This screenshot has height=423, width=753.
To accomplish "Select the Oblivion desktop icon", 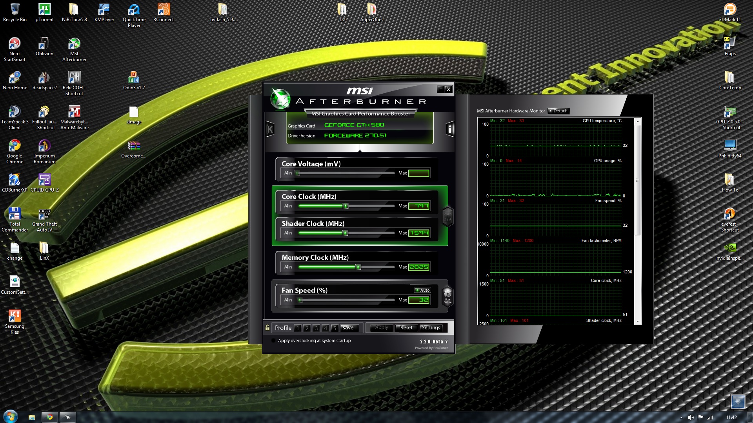I will 44,47.
